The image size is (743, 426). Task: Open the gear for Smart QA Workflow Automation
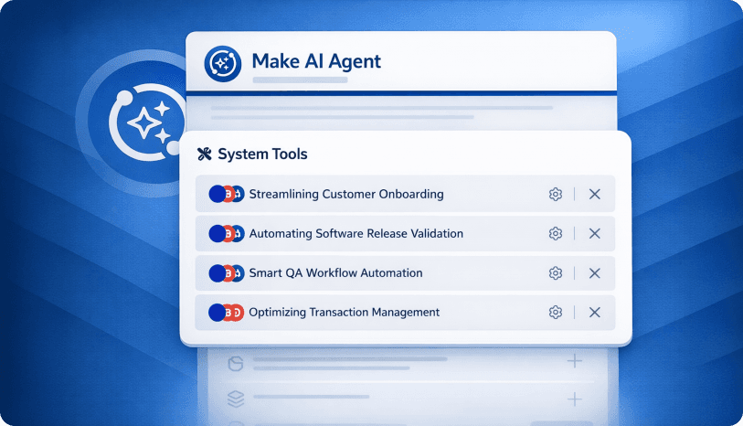(556, 273)
